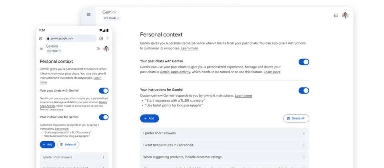384x168 pixels.
Task: Click the desktop Add button
Action: (149, 118)
